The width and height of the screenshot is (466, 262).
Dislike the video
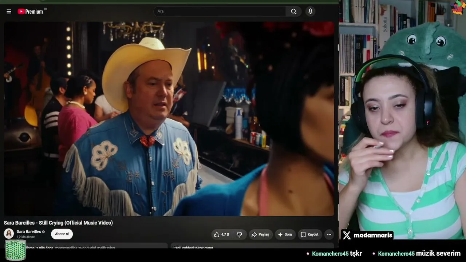(239, 235)
